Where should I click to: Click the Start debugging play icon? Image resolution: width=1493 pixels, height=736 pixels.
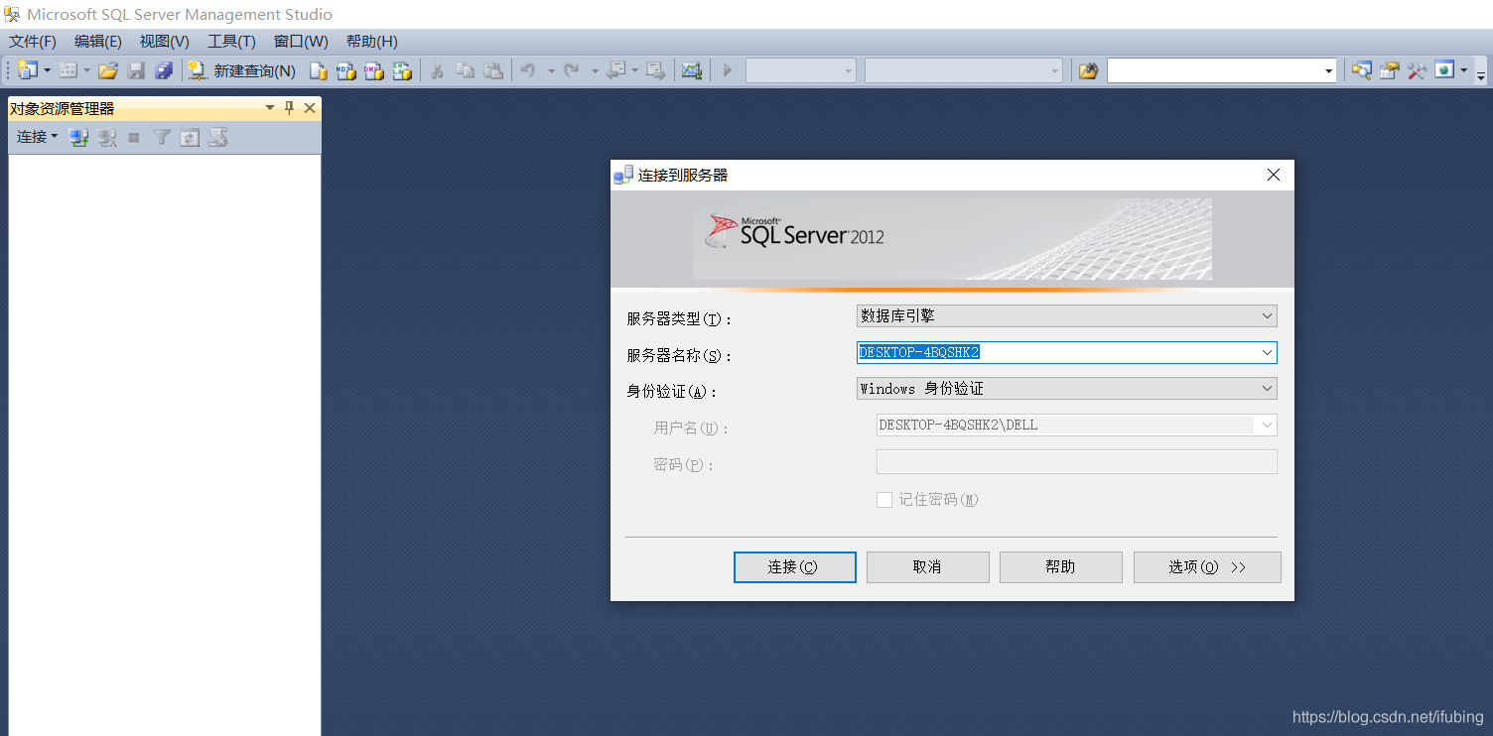(x=728, y=70)
